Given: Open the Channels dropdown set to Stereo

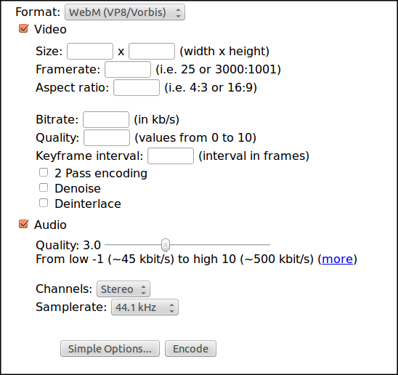Looking at the screenshot, I should 123,289.
